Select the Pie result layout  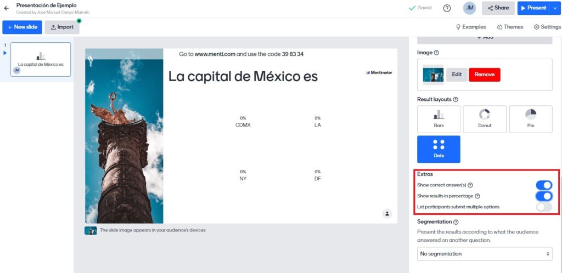click(531, 119)
